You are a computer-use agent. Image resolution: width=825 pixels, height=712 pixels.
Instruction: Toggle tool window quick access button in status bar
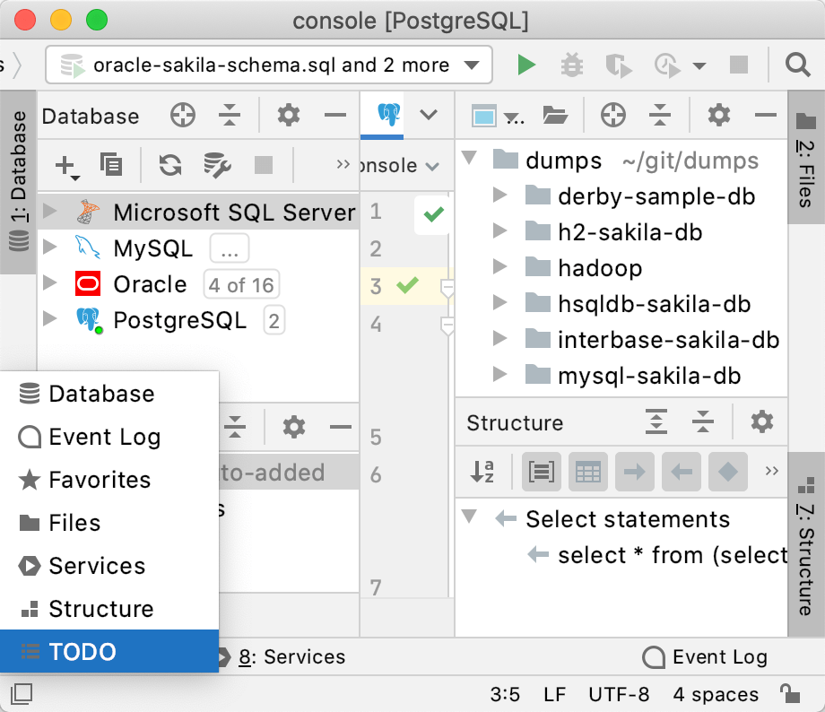point(22,694)
